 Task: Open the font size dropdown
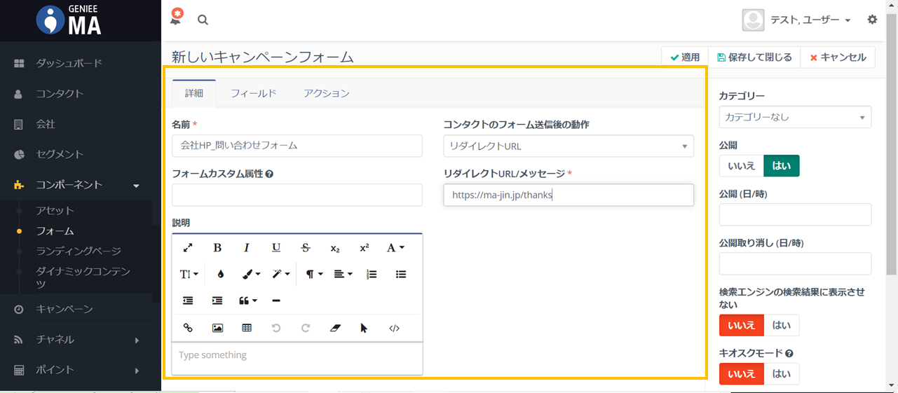pyautogui.click(x=189, y=274)
